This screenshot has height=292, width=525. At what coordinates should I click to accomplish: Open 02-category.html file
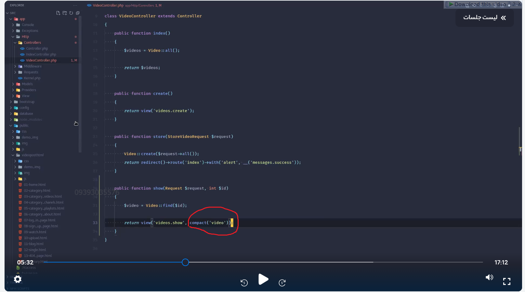tap(37, 190)
